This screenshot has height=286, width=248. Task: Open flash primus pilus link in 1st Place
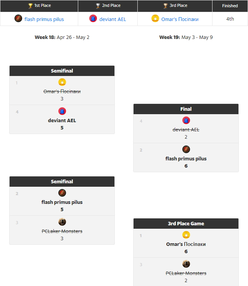pyautogui.click(x=44, y=19)
